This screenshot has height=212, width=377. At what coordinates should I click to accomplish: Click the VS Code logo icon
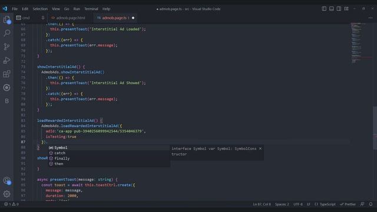(x=5, y=9)
